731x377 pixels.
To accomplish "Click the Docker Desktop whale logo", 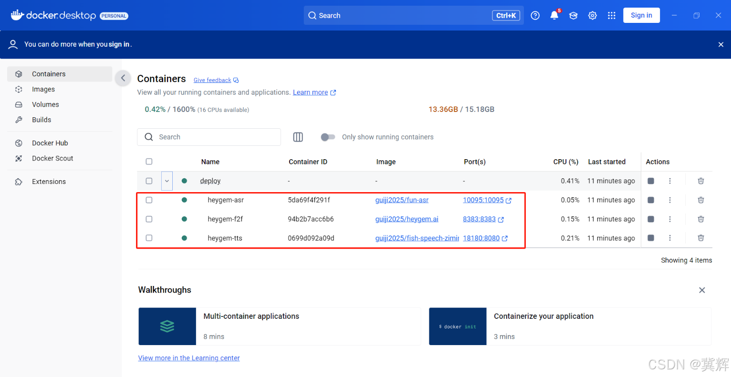I will pos(18,15).
